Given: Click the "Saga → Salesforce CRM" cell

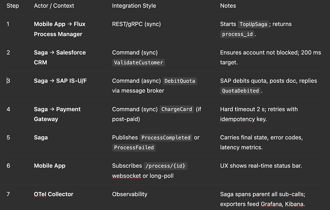Looking at the screenshot, I should tap(60, 57).
